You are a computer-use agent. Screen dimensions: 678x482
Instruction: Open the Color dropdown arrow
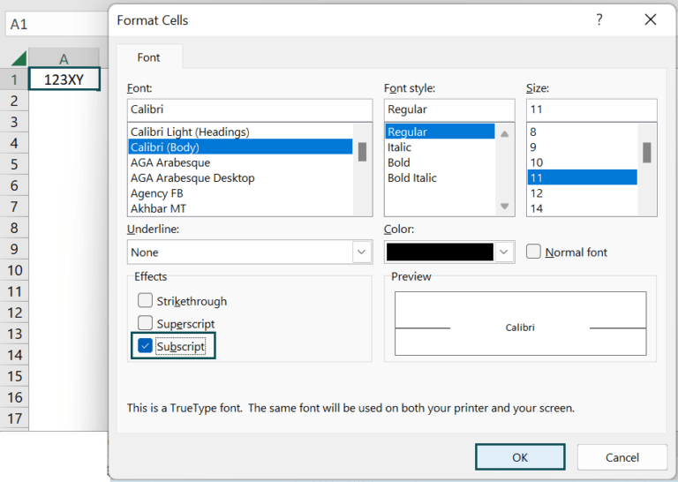pyautogui.click(x=504, y=252)
